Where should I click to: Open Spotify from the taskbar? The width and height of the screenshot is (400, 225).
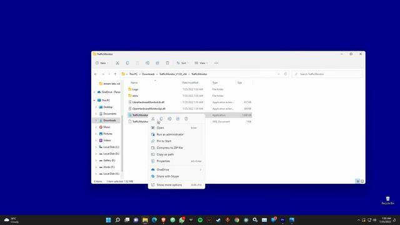[x=200, y=220]
